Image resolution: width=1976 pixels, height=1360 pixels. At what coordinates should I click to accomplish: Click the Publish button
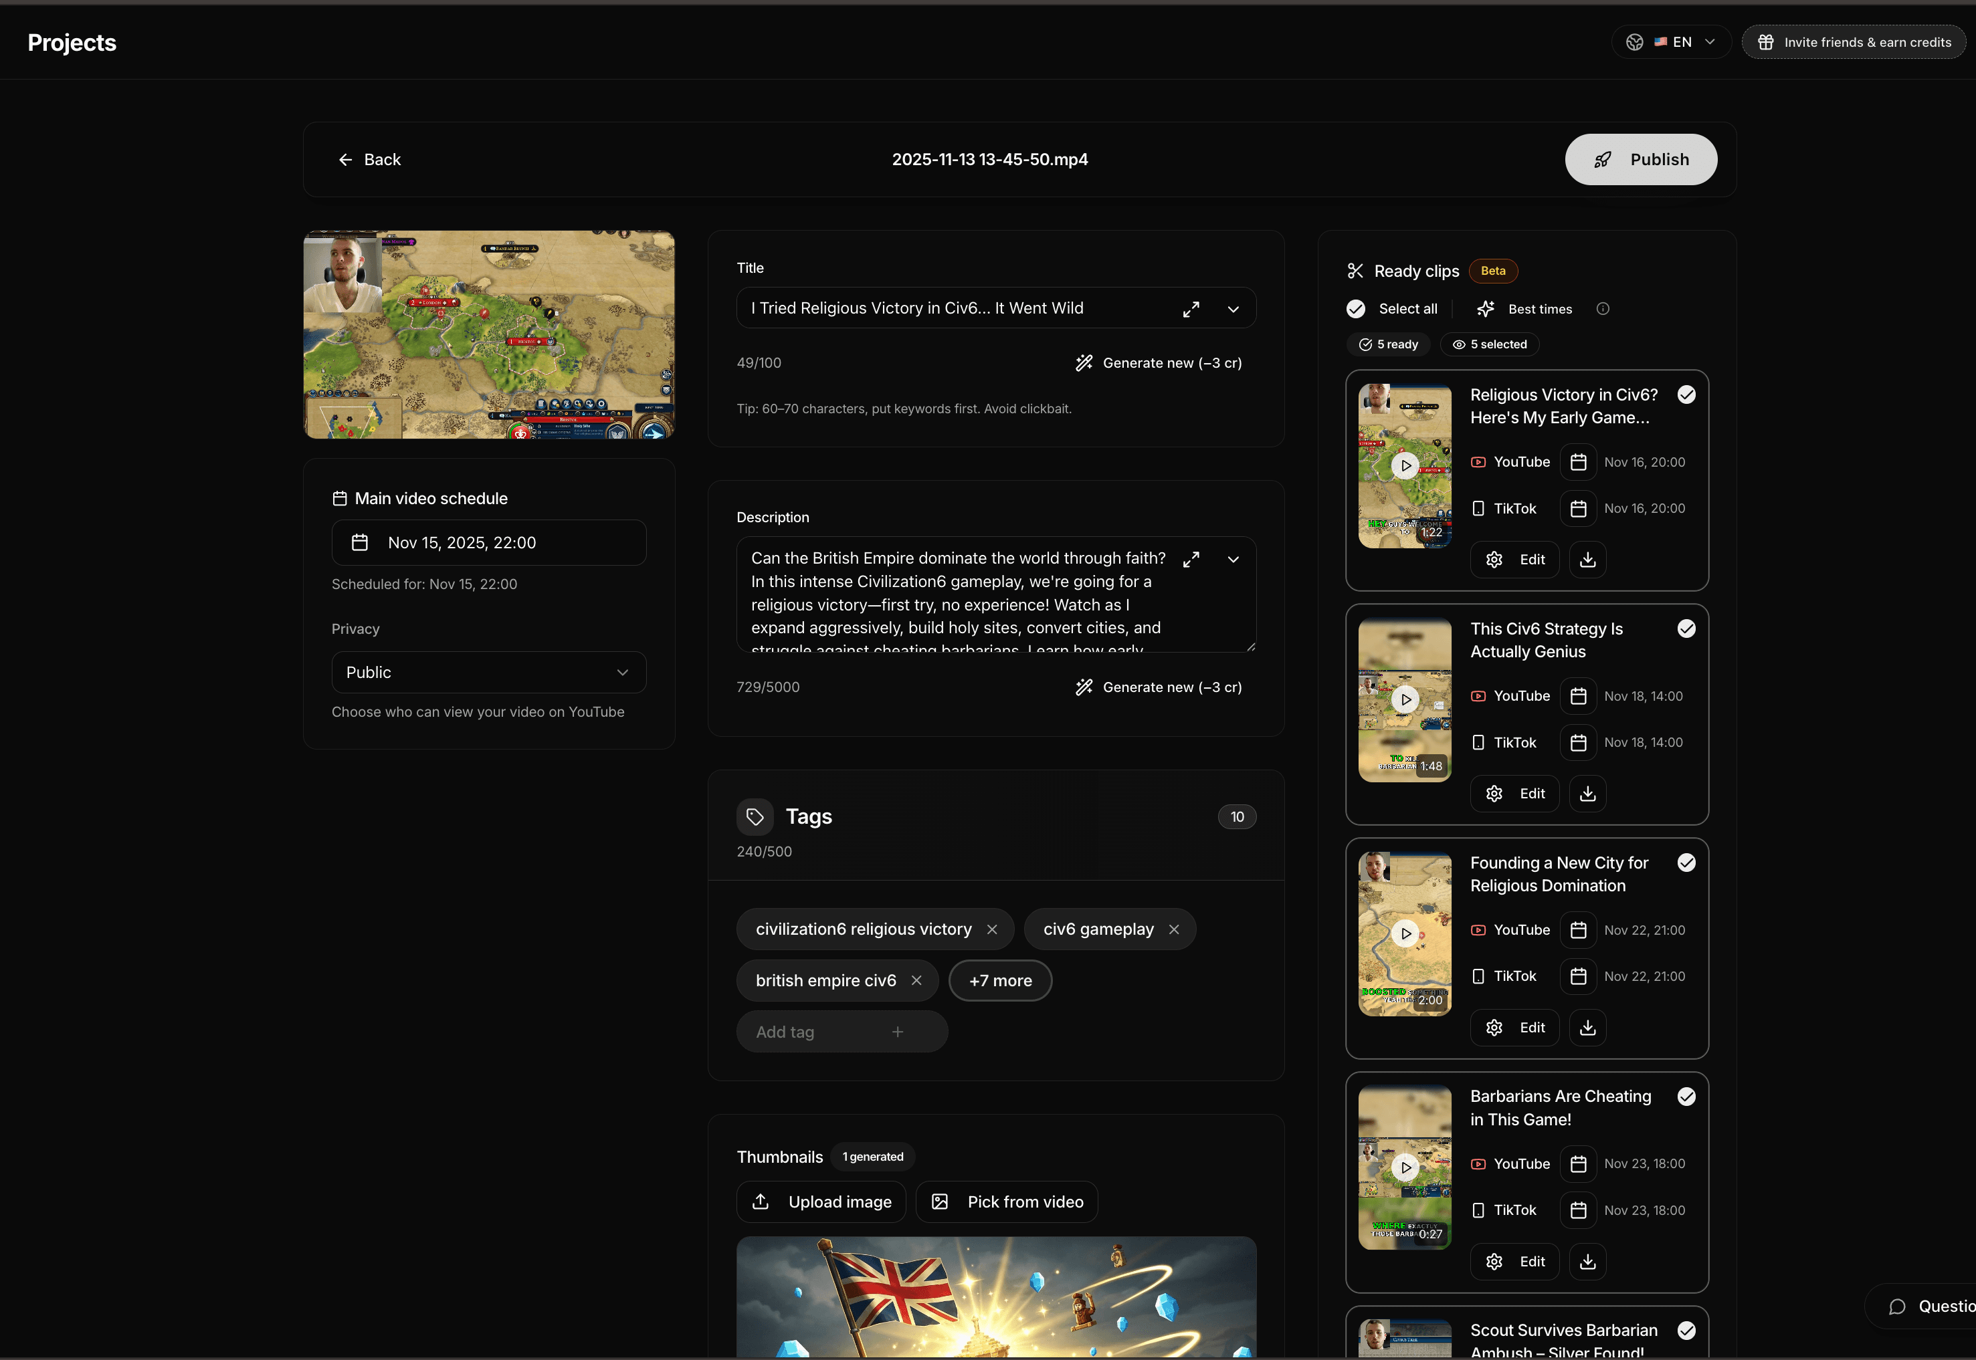[x=1640, y=159]
